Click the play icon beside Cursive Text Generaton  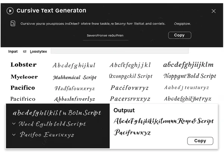click(10, 11)
